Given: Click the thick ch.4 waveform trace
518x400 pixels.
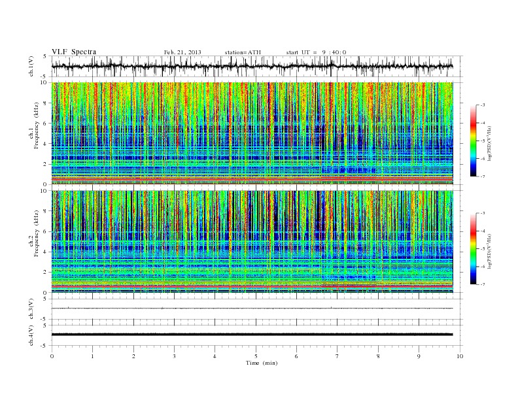Looking at the screenshot, I should pos(252,335).
